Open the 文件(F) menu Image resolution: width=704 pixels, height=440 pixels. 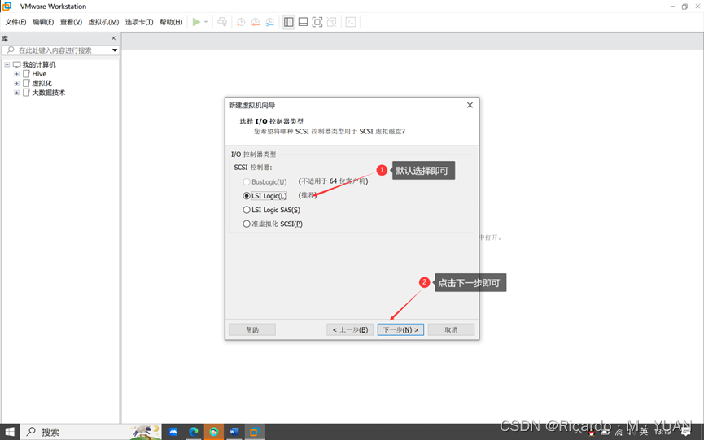click(15, 22)
